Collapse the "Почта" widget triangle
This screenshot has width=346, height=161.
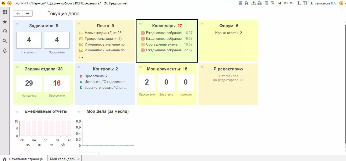click(x=79, y=24)
